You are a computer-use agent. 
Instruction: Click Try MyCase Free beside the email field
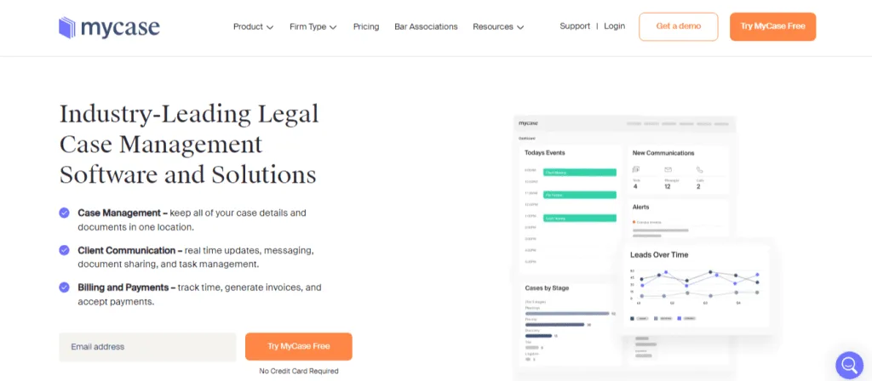pyautogui.click(x=299, y=347)
